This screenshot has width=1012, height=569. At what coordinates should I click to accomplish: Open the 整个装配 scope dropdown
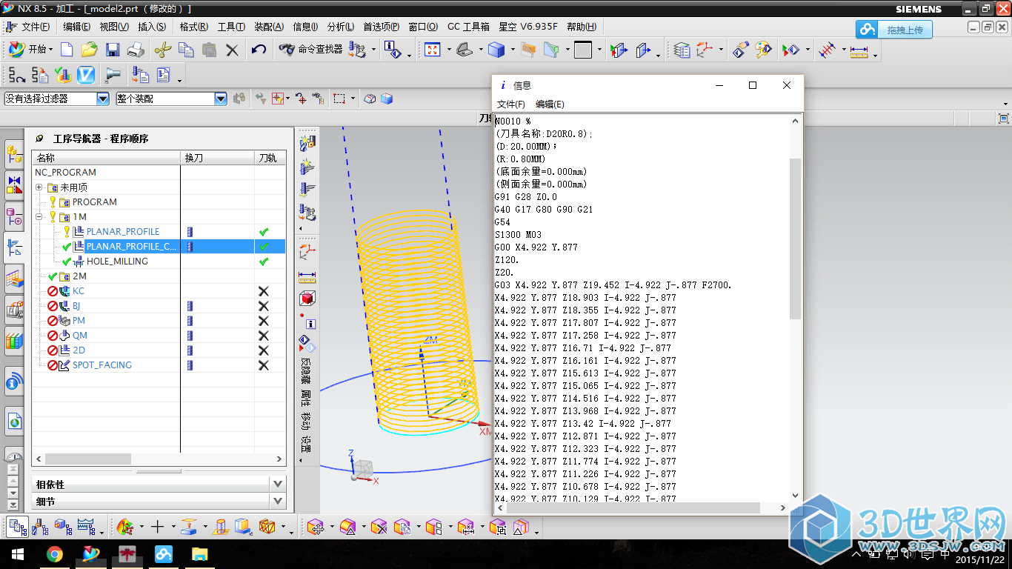(221, 99)
